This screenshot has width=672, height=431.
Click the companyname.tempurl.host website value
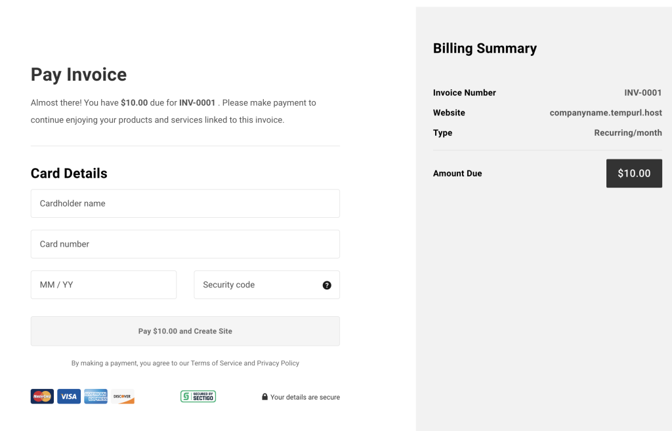coord(606,112)
